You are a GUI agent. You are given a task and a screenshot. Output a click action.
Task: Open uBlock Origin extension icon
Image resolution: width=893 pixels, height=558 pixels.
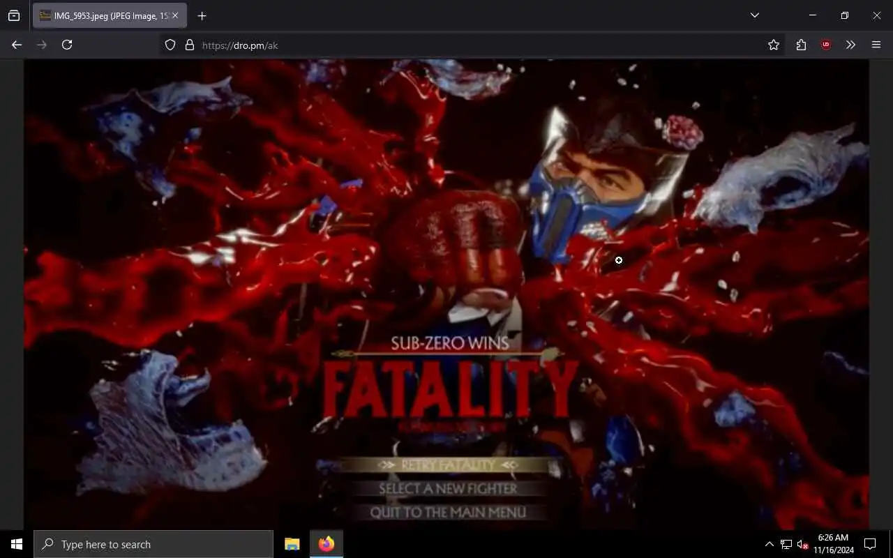click(x=826, y=45)
